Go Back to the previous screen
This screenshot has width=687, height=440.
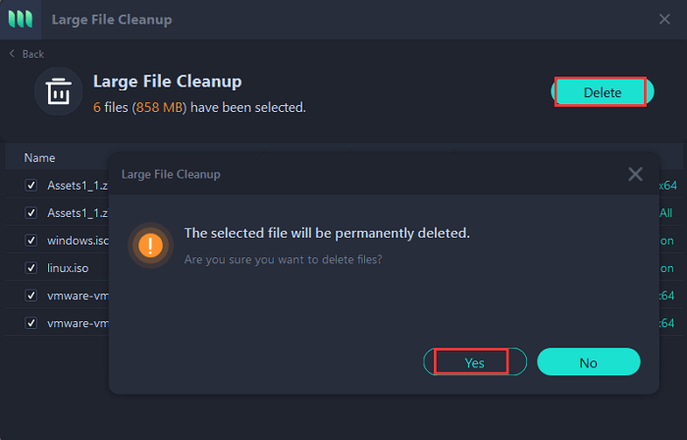tap(32, 54)
